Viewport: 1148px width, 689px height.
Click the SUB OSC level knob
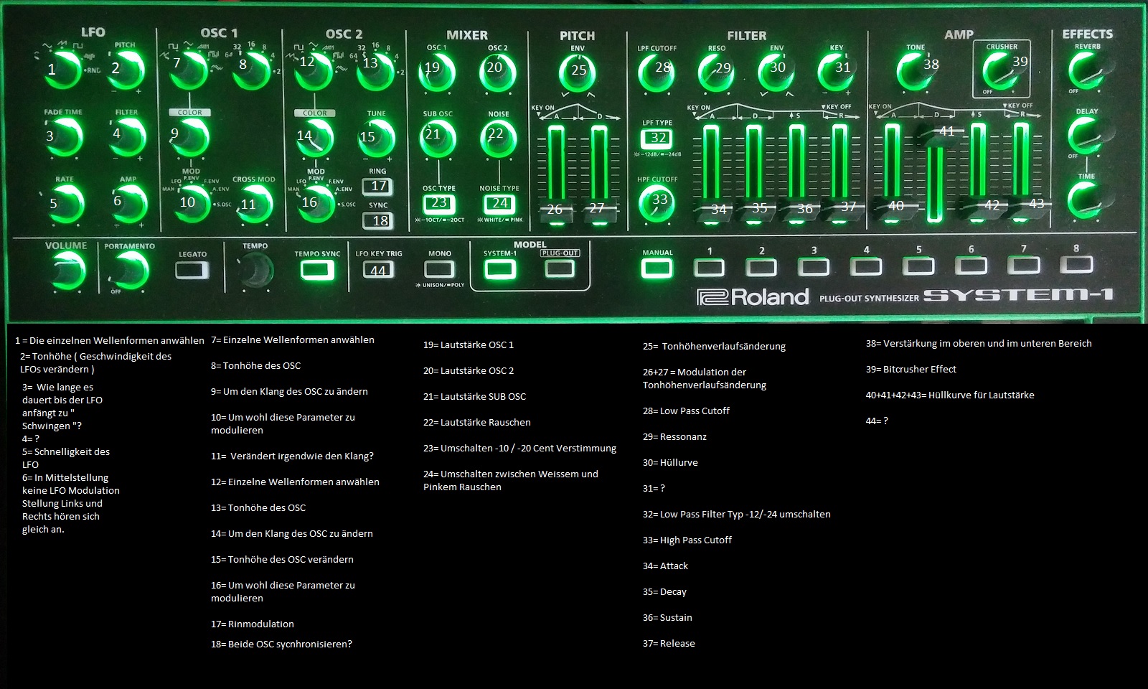pyautogui.click(x=437, y=138)
